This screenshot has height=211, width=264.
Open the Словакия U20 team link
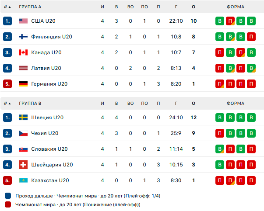[49, 149]
